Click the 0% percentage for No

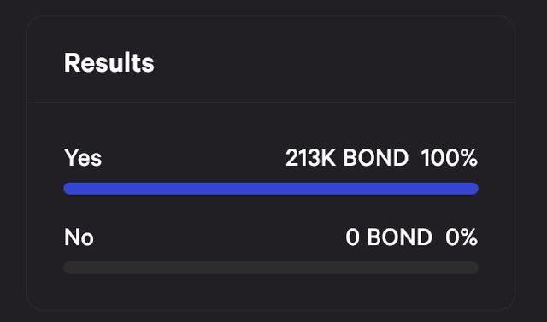click(x=462, y=237)
